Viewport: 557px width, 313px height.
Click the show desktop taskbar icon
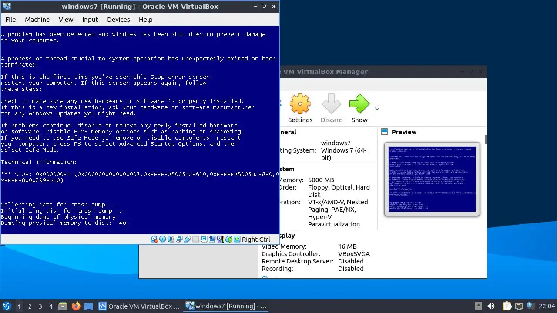point(89,306)
